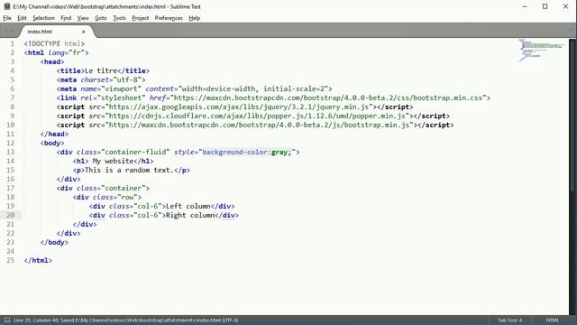Click 'This is a random text.' paragraph
The height and width of the screenshot is (325, 577).
tap(129, 170)
